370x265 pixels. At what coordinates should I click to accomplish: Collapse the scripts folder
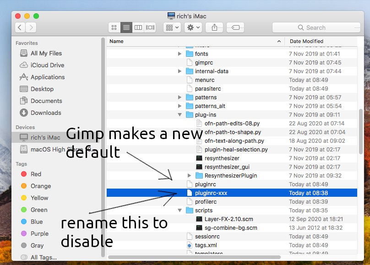pos(180,210)
